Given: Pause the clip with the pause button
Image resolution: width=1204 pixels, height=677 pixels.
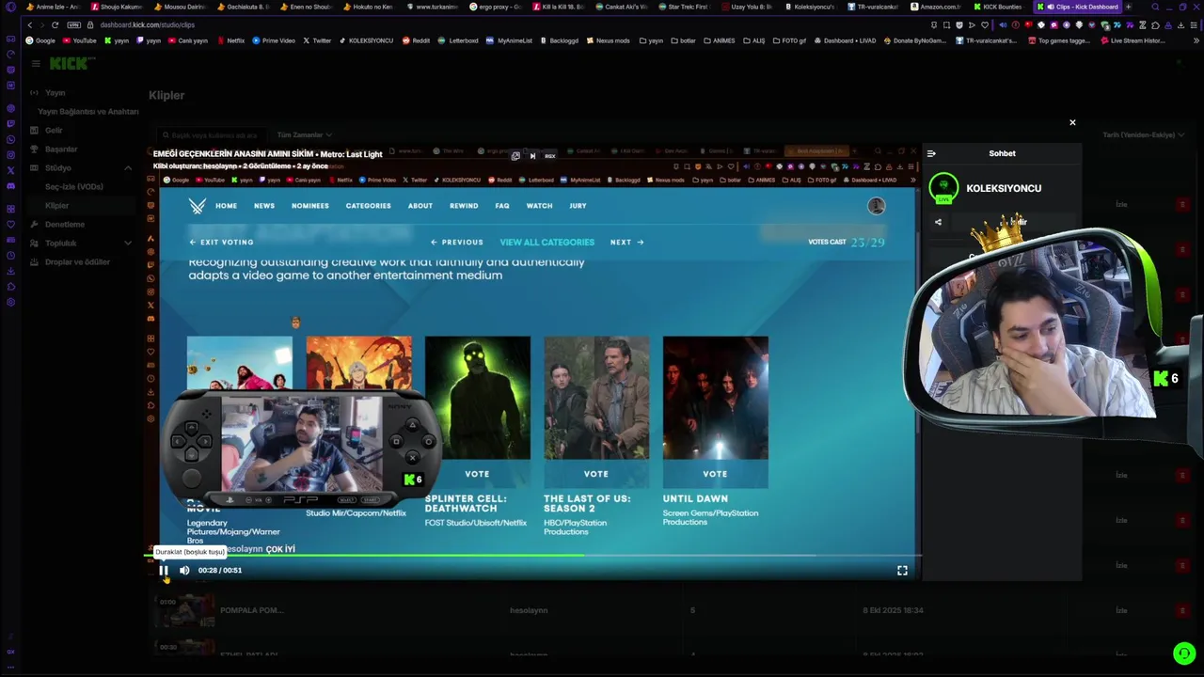Looking at the screenshot, I should pos(164,570).
